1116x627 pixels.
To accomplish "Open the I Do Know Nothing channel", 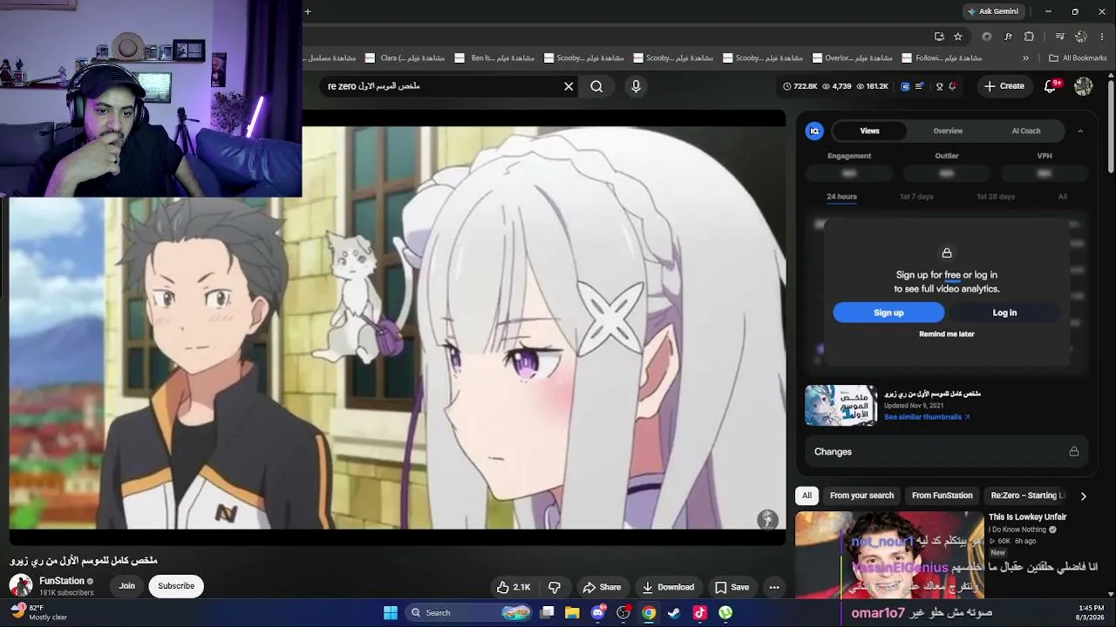I will 1017,529.
